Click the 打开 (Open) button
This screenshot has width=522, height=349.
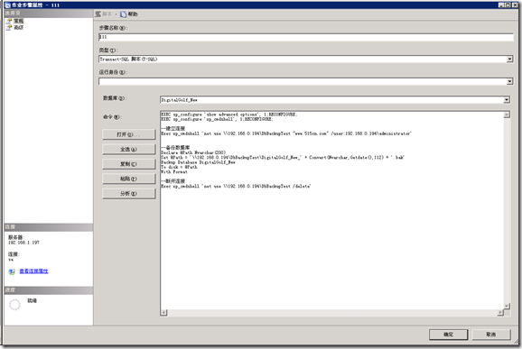[129, 134]
